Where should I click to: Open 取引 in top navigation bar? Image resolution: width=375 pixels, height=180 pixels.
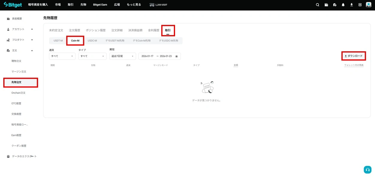click(70, 5)
